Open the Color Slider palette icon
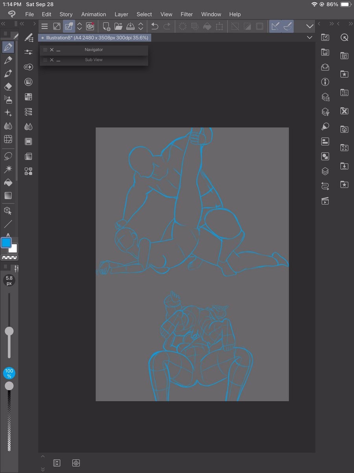The image size is (354, 473). click(x=28, y=112)
